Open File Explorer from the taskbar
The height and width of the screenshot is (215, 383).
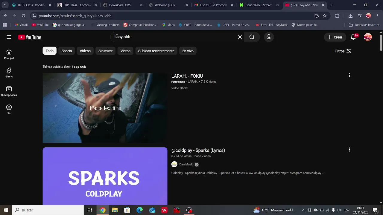pyautogui.click(x=115, y=210)
